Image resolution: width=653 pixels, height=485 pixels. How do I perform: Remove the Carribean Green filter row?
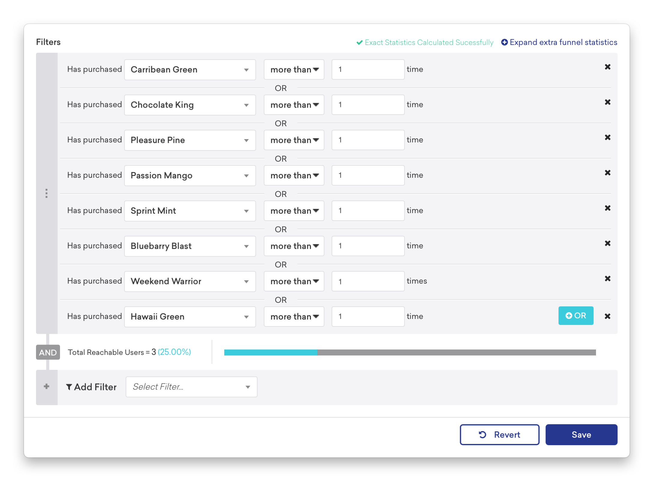(x=607, y=67)
